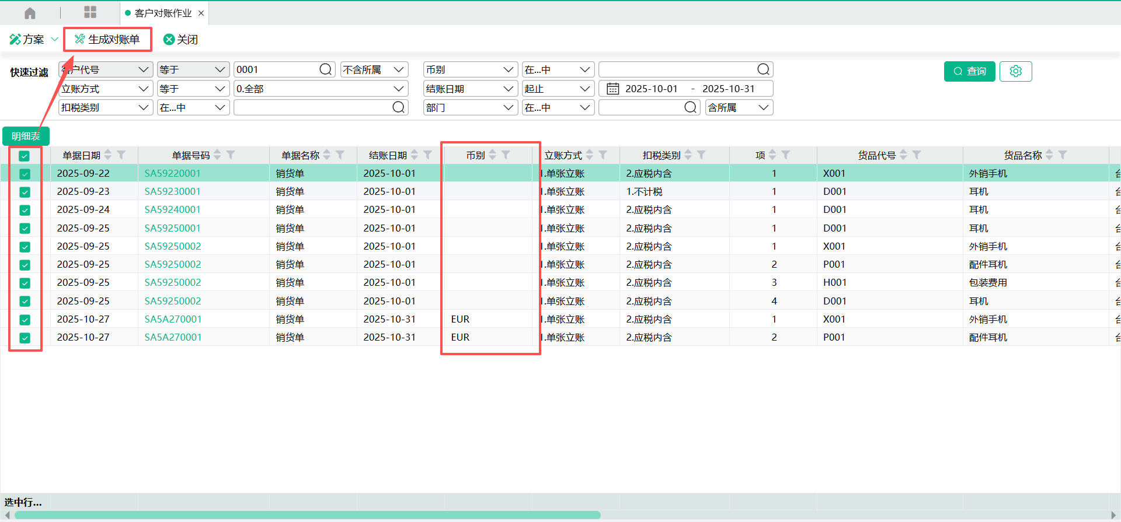Switch to the 客户对账作业 tab

[163, 13]
